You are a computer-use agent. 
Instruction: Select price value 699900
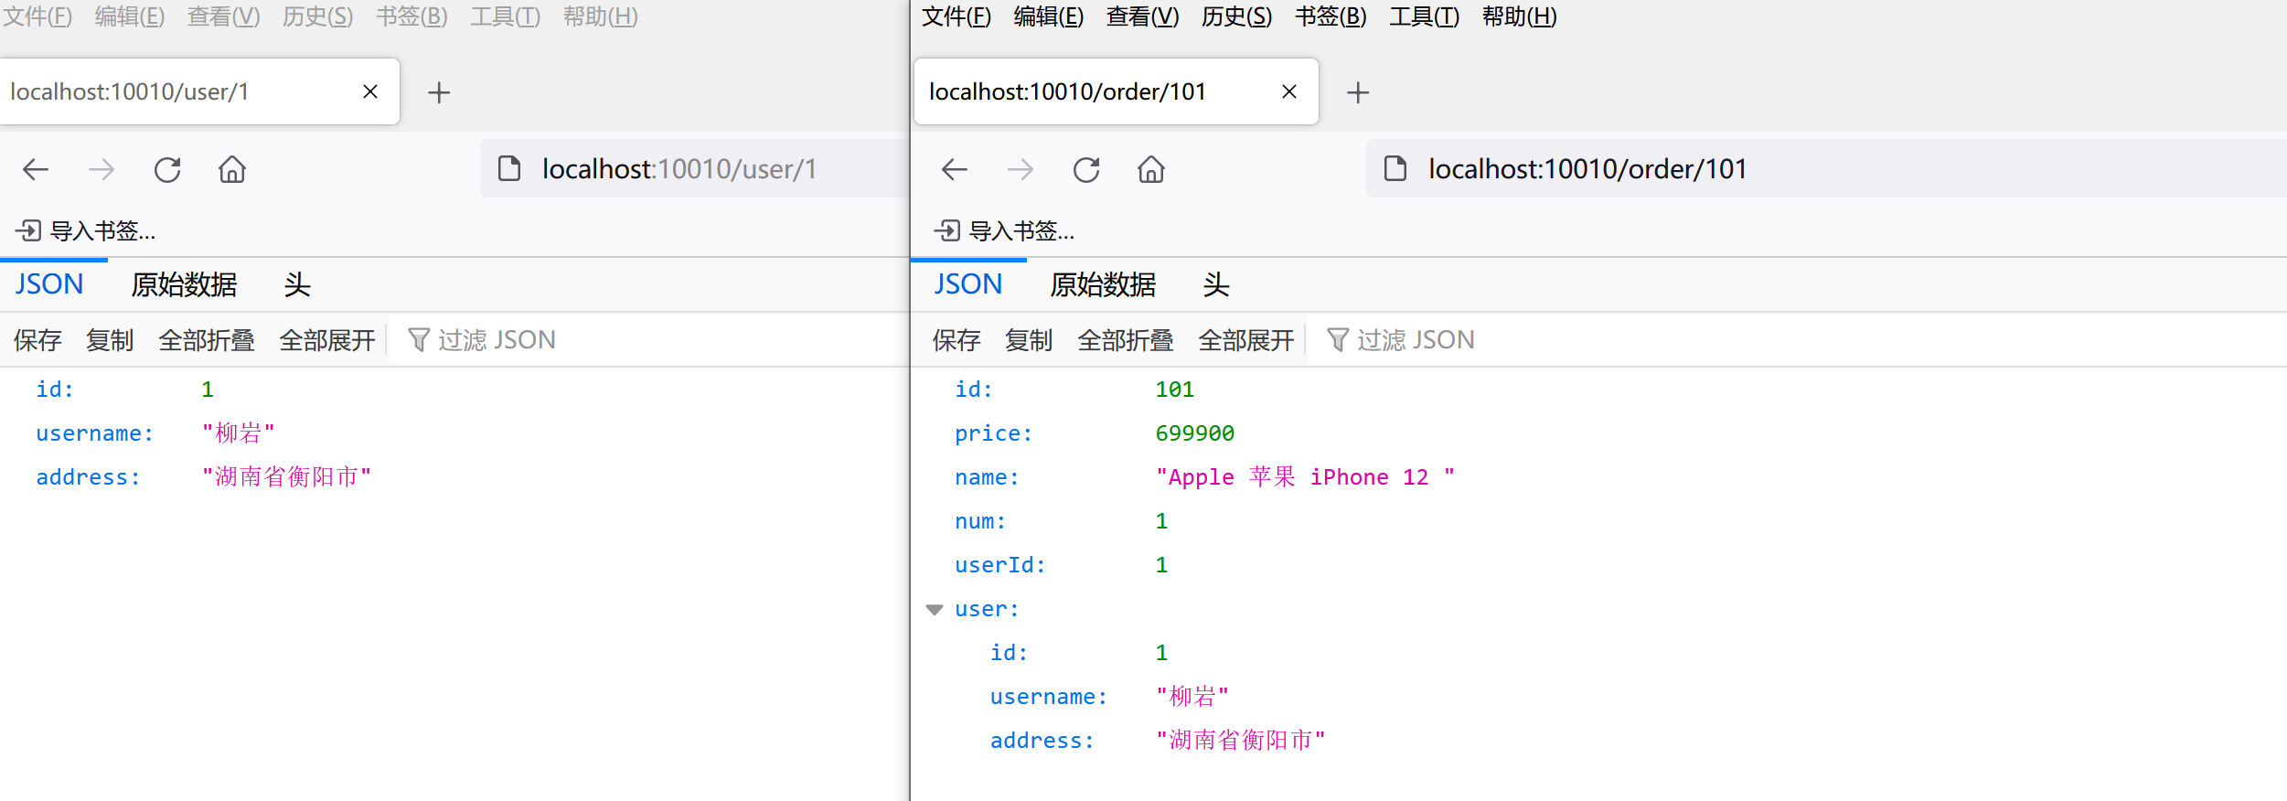pos(1194,433)
